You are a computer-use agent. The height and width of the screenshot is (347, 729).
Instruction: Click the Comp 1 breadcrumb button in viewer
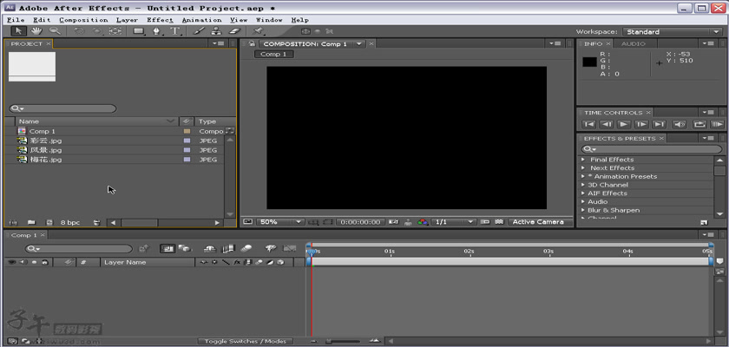(x=274, y=55)
